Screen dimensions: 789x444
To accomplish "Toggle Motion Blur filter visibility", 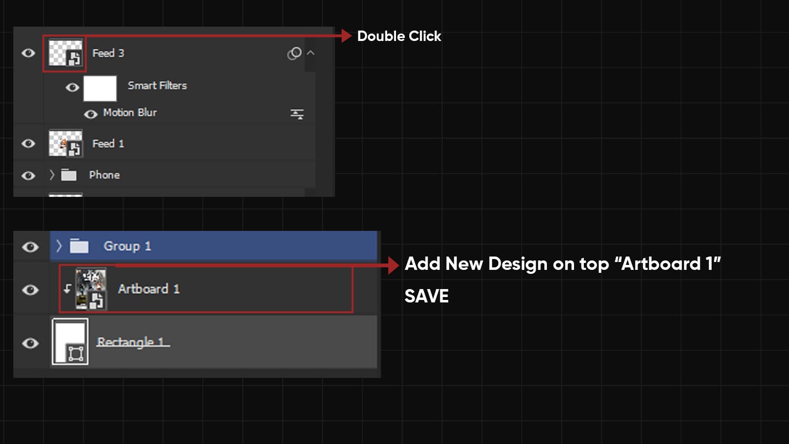I will click(90, 114).
